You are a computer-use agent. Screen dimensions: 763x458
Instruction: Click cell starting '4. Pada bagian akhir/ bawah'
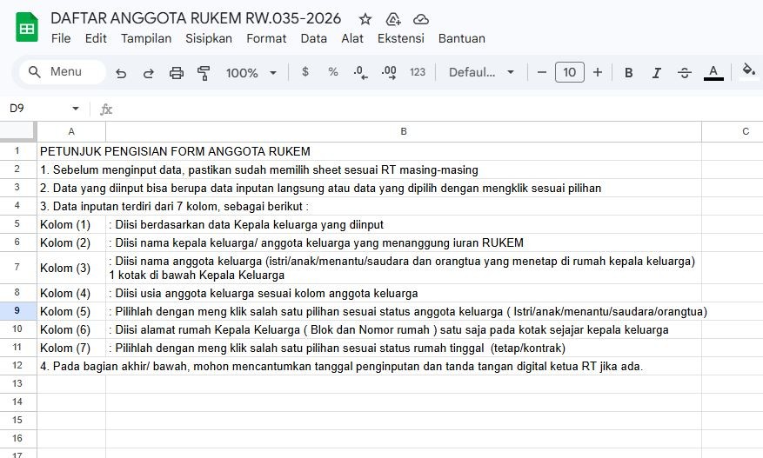pyautogui.click(x=341, y=366)
